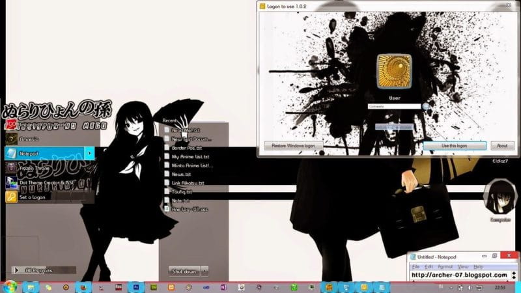Open the OneNote taskbar icon

(223, 286)
